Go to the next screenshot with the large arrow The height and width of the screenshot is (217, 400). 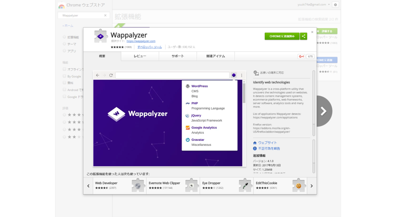click(324, 111)
